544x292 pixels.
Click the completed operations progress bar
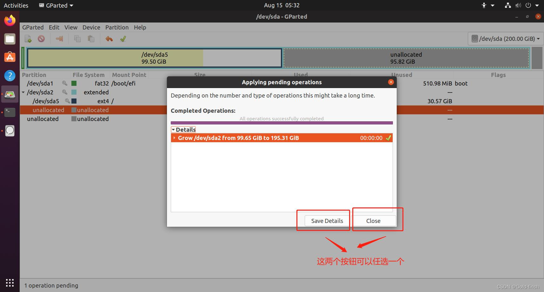(282, 123)
